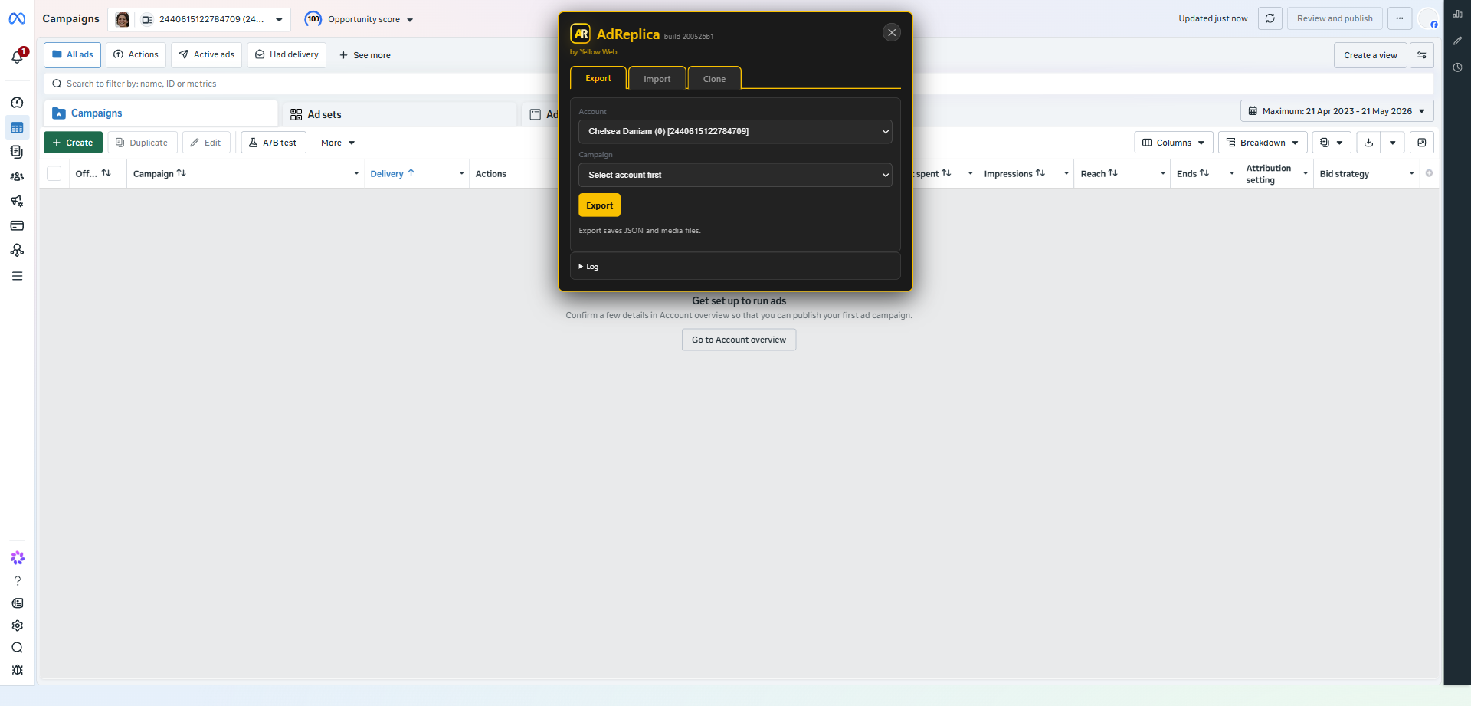The height and width of the screenshot is (706, 1471).
Task: Open the Audiences people icon
Action: click(17, 176)
